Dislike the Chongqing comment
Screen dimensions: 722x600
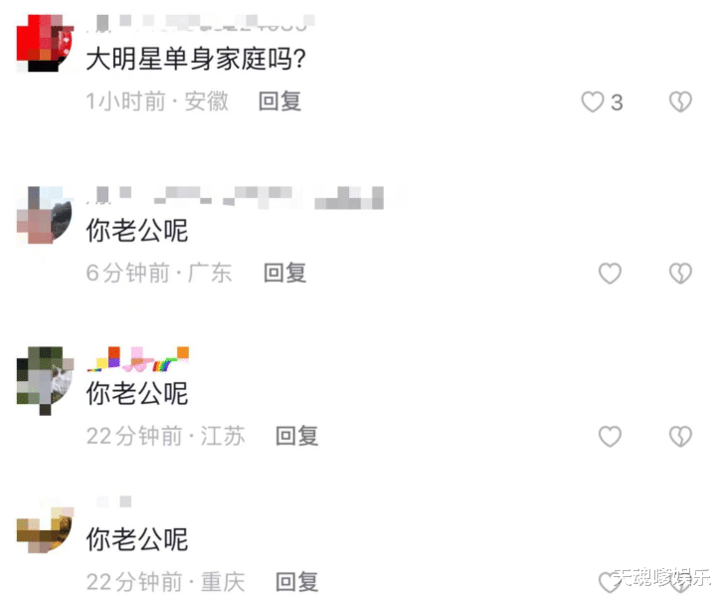(x=680, y=583)
